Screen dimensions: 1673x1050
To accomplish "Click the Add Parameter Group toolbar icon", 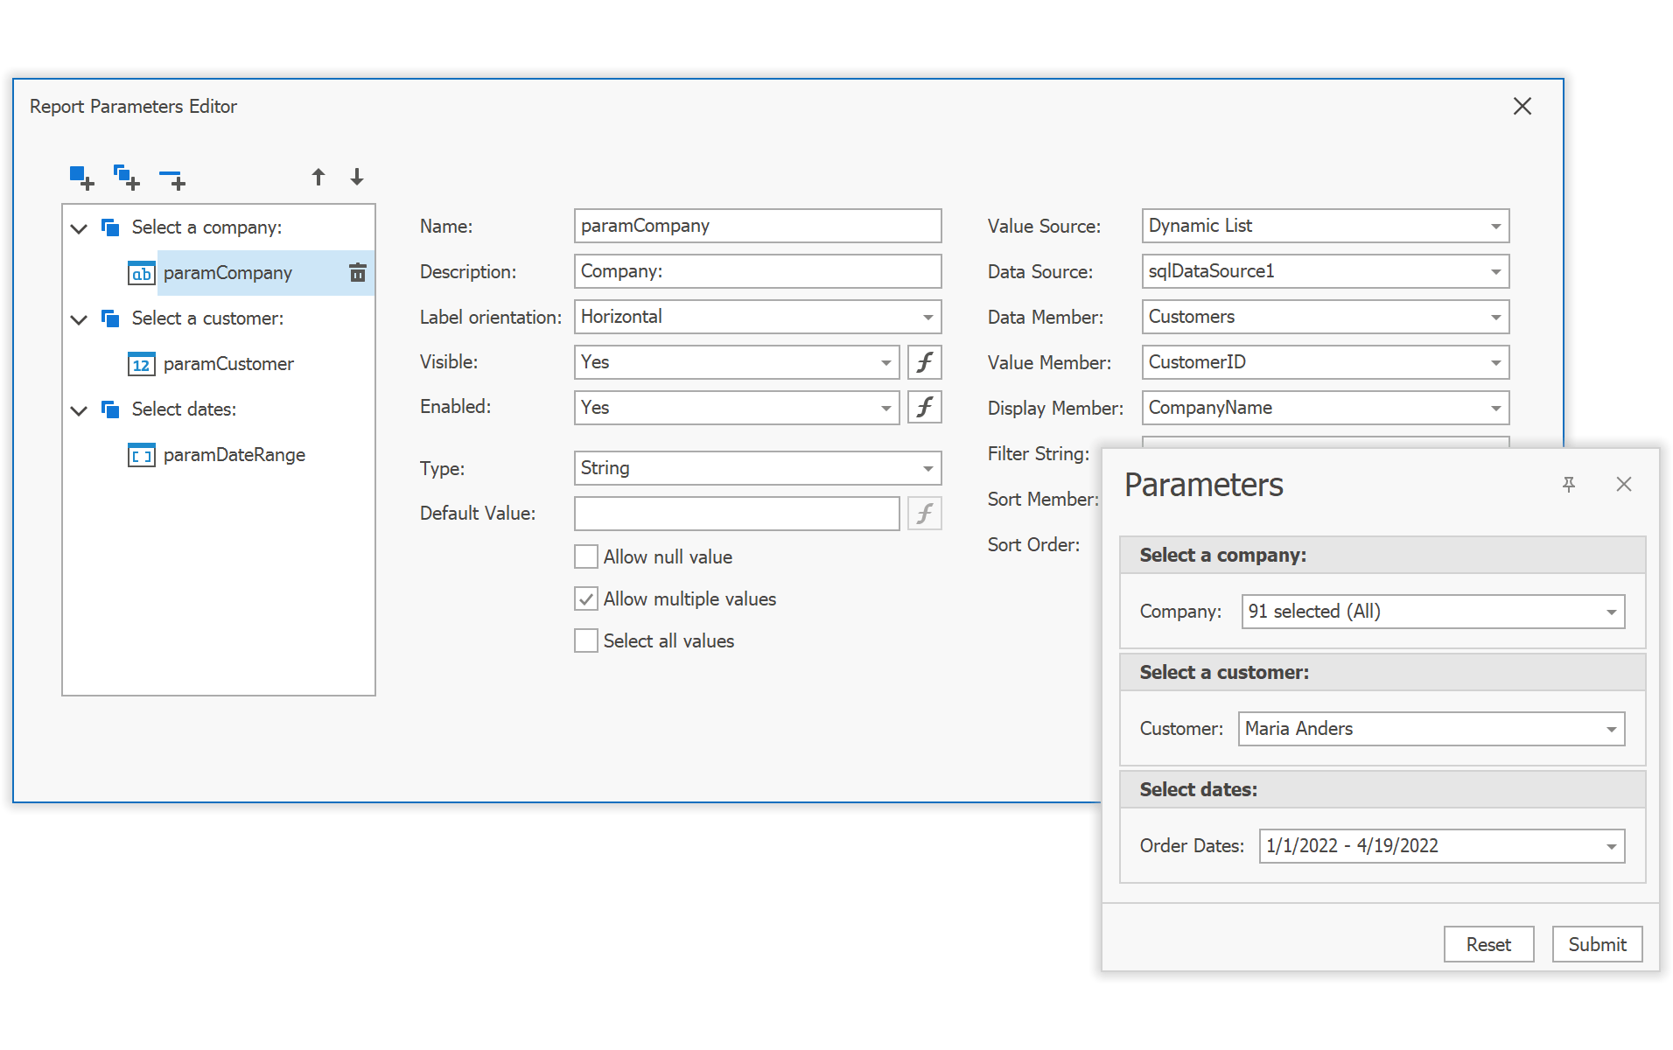I will pyautogui.click(x=125, y=177).
